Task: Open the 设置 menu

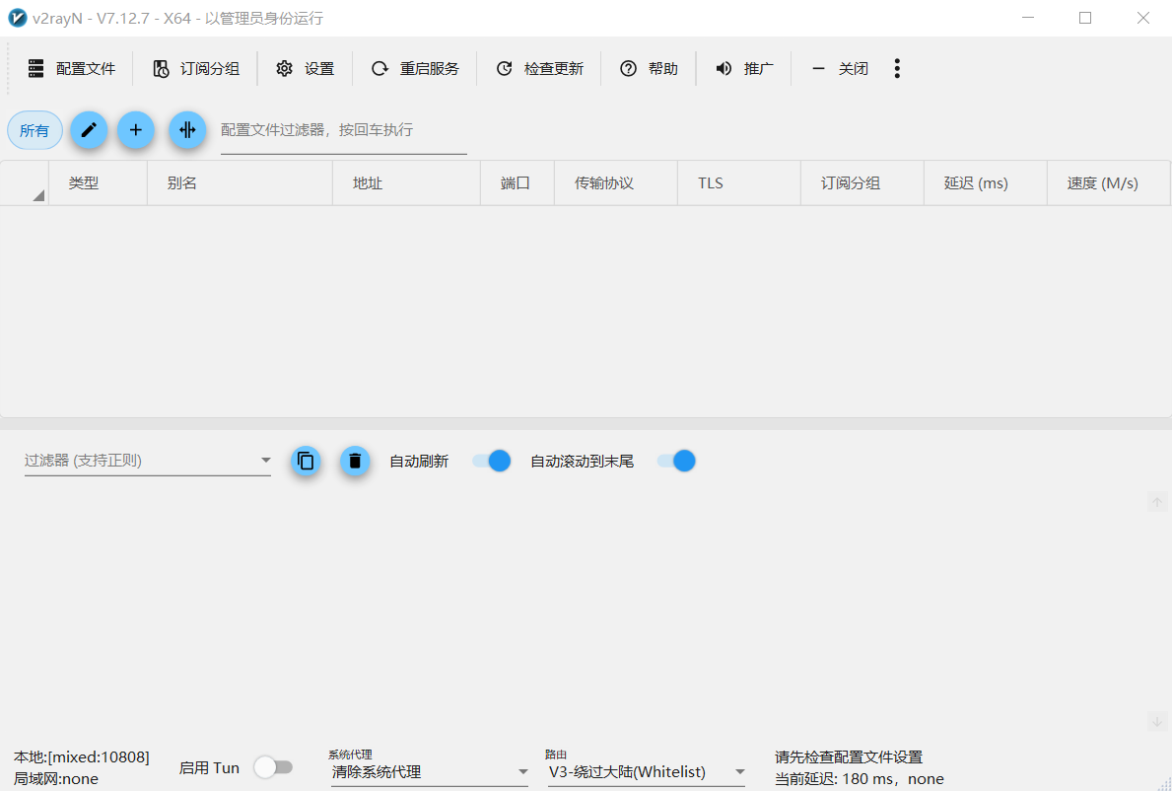Action: (306, 68)
